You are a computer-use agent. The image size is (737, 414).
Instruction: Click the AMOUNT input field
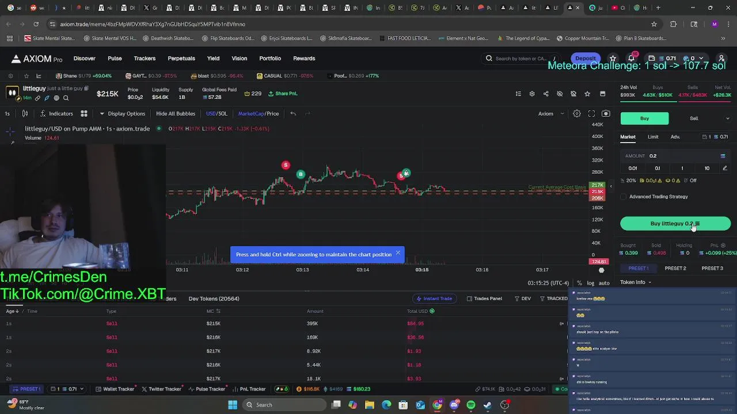[x=675, y=156]
